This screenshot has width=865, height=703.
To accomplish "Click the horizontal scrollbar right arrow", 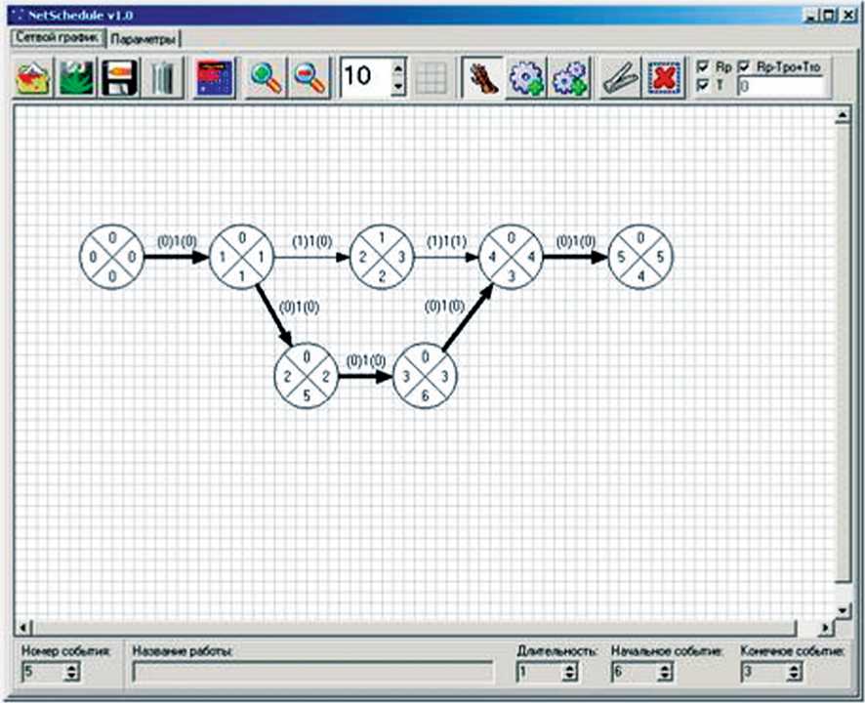I will point(825,628).
